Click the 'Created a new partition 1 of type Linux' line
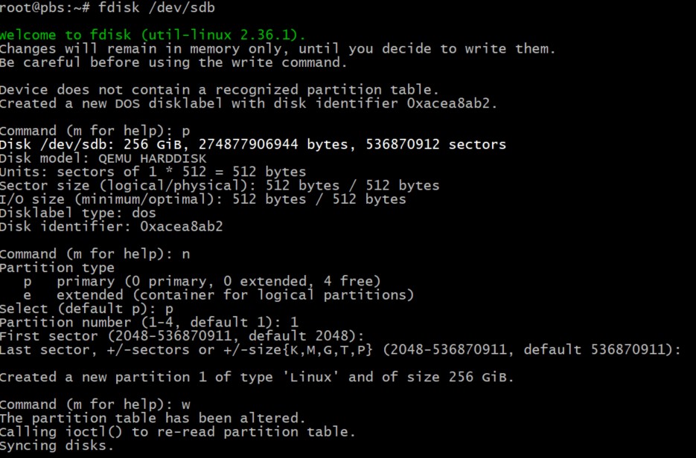The width and height of the screenshot is (696, 458). [x=256, y=377]
